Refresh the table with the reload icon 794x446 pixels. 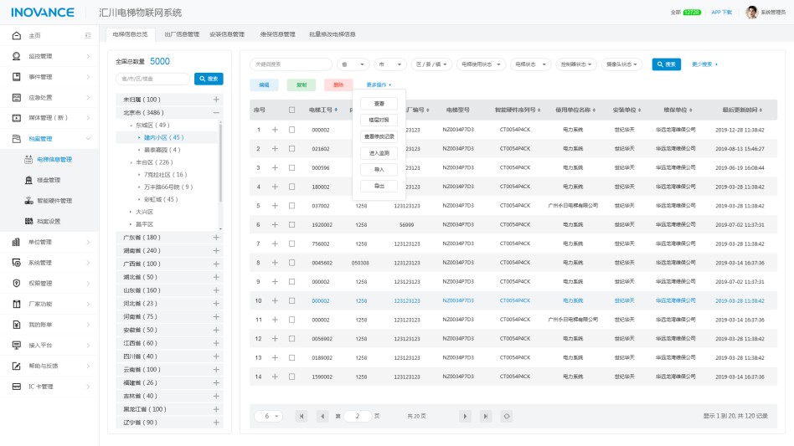507,416
